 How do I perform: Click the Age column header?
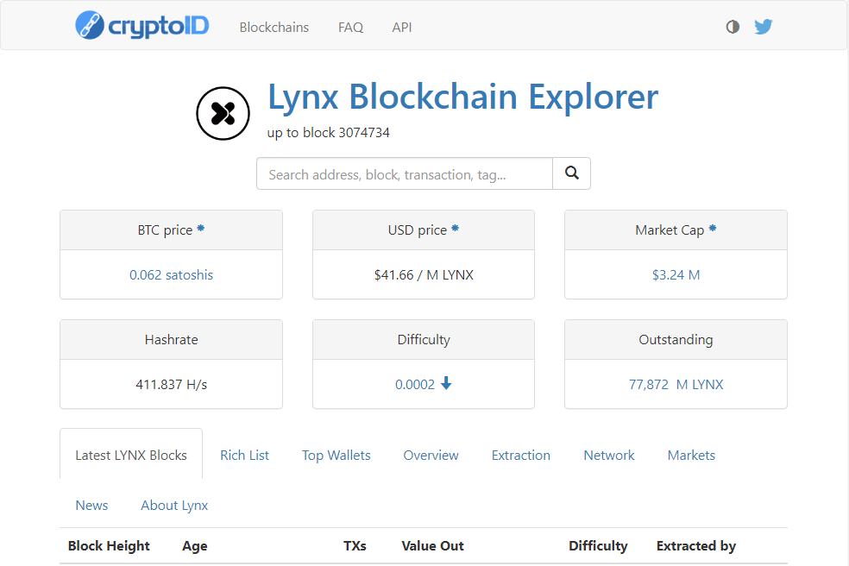(195, 546)
